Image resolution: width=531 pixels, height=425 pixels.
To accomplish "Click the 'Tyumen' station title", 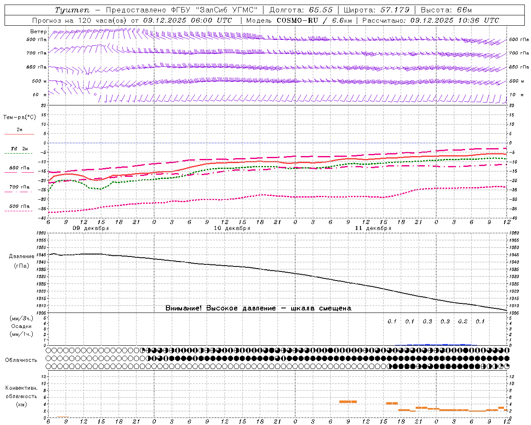I will [73, 10].
